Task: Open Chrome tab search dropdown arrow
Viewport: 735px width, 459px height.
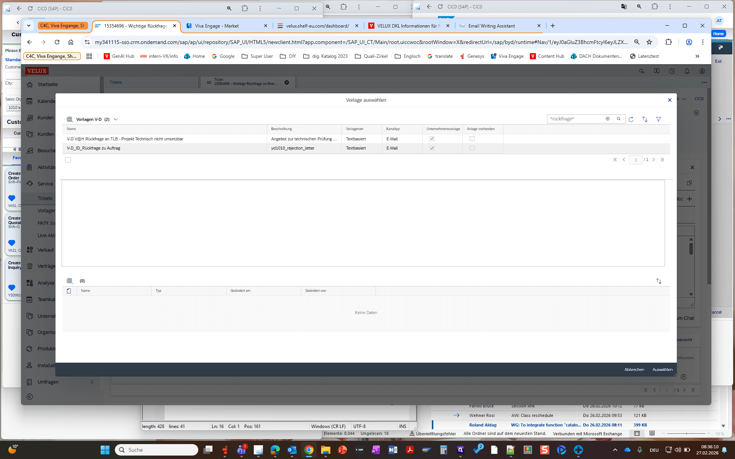Action: tap(29, 26)
